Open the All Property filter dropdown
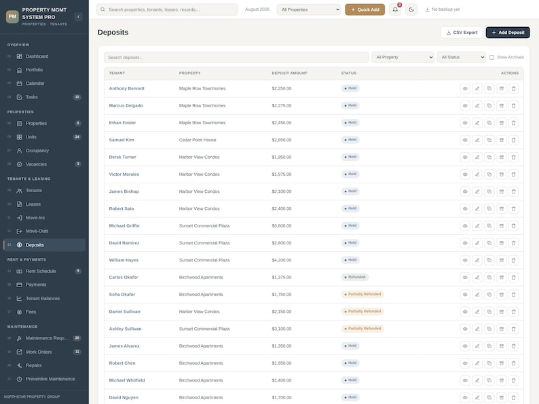The image size is (539, 404). click(x=403, y=58)
